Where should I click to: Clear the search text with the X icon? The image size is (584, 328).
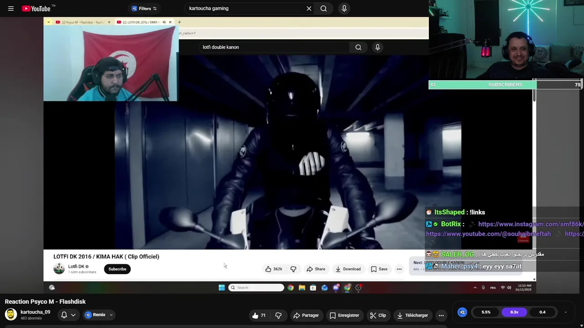(309, 8)
